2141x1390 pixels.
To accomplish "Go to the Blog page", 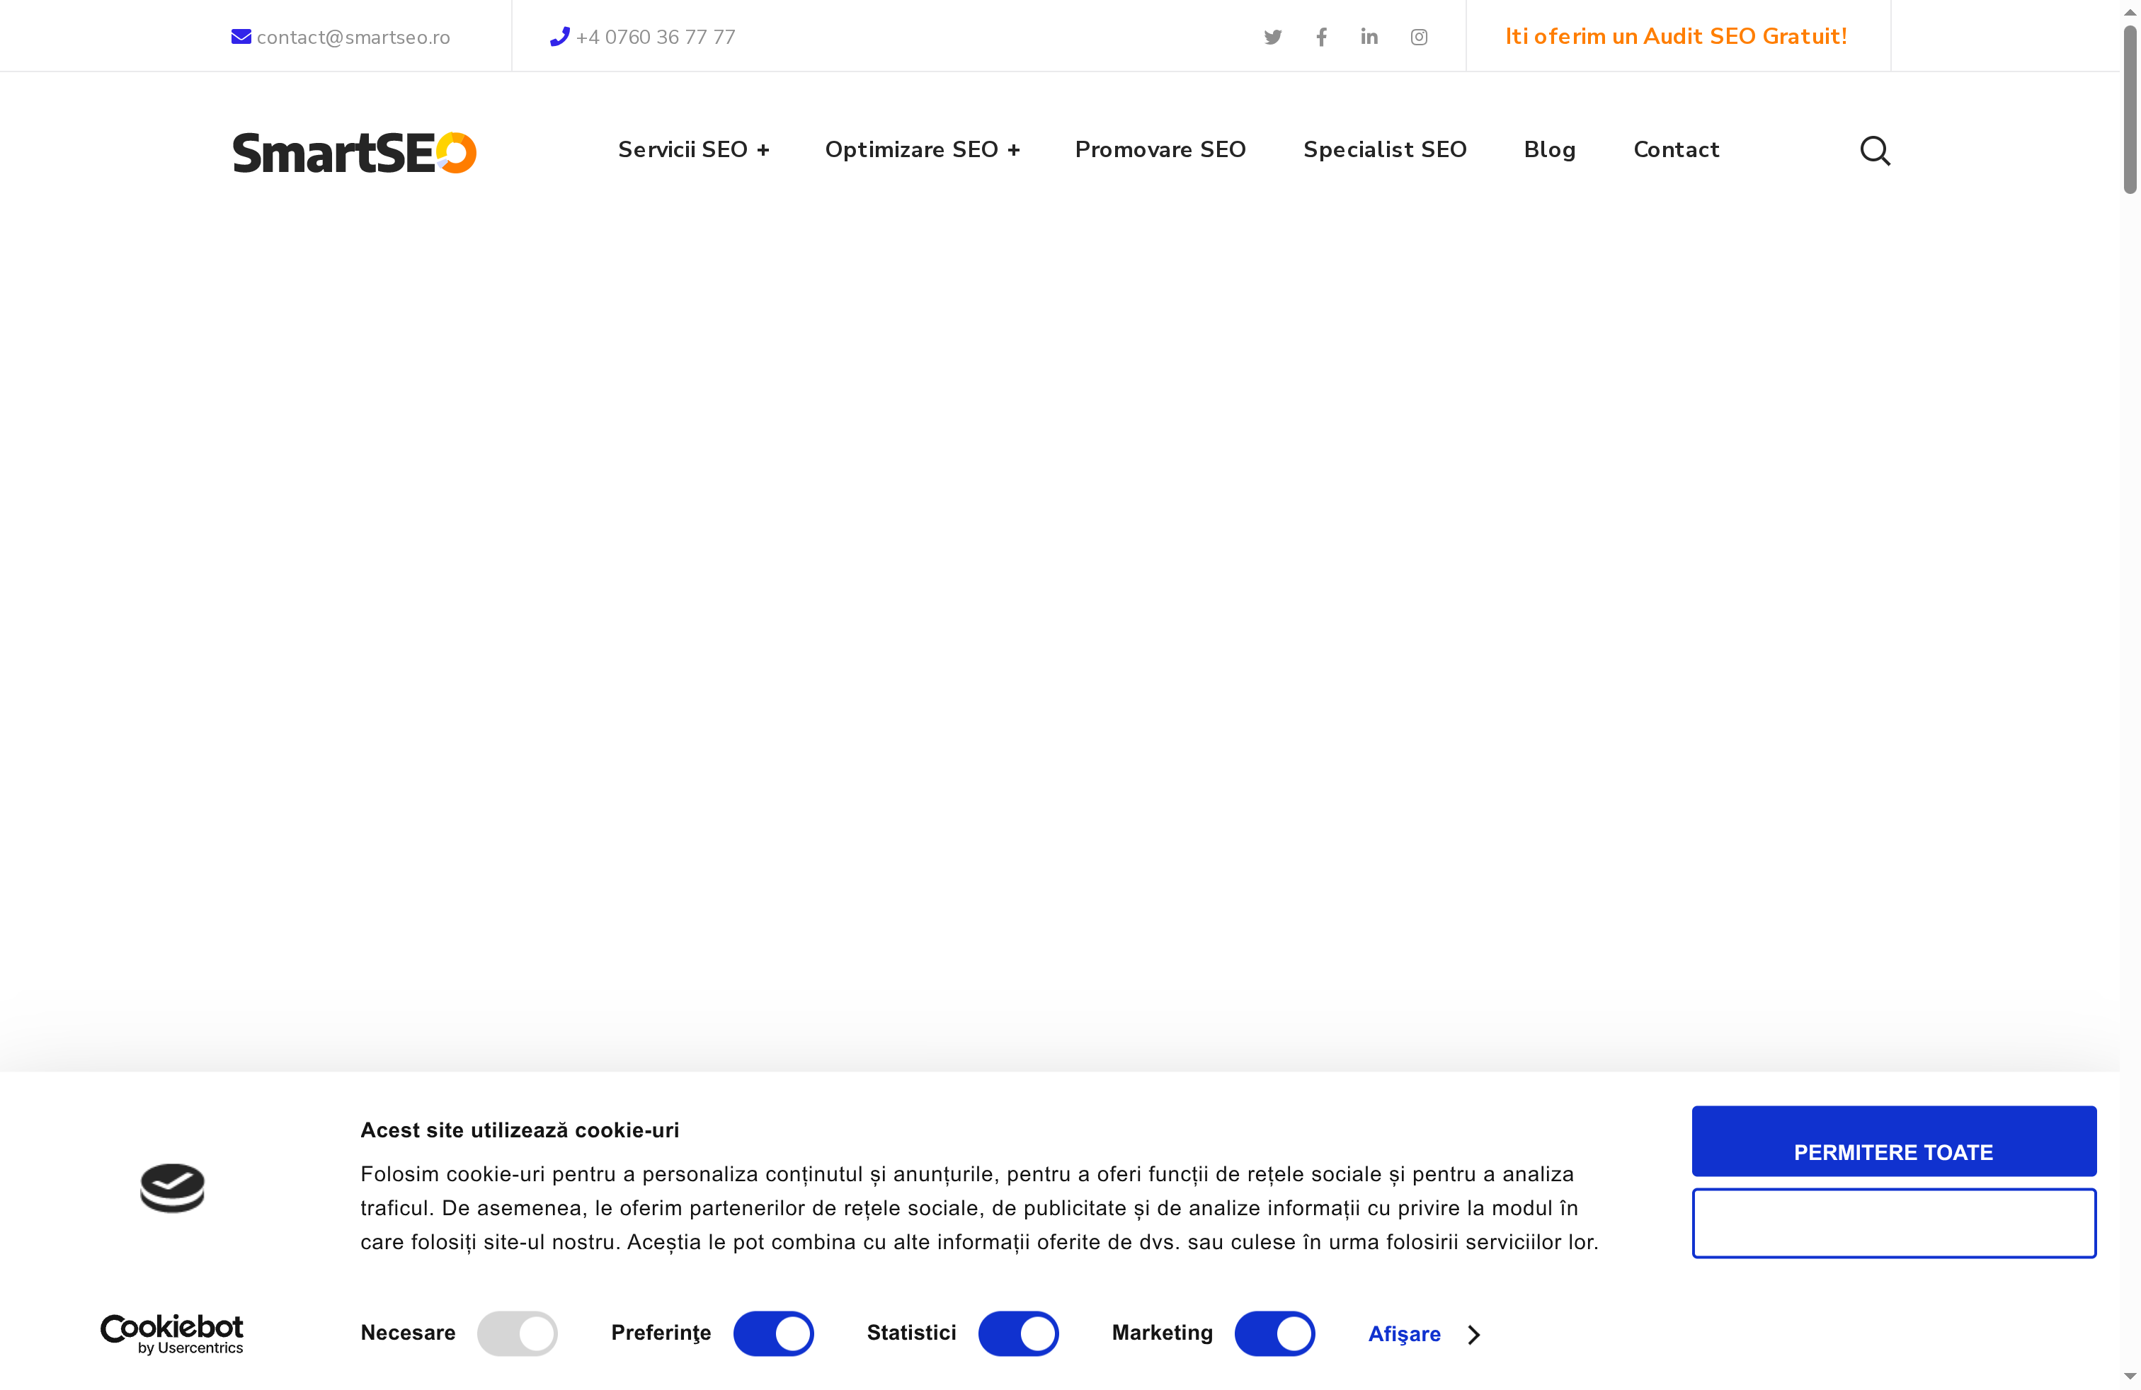I will pyautogui.click(x=1549, y=149).
